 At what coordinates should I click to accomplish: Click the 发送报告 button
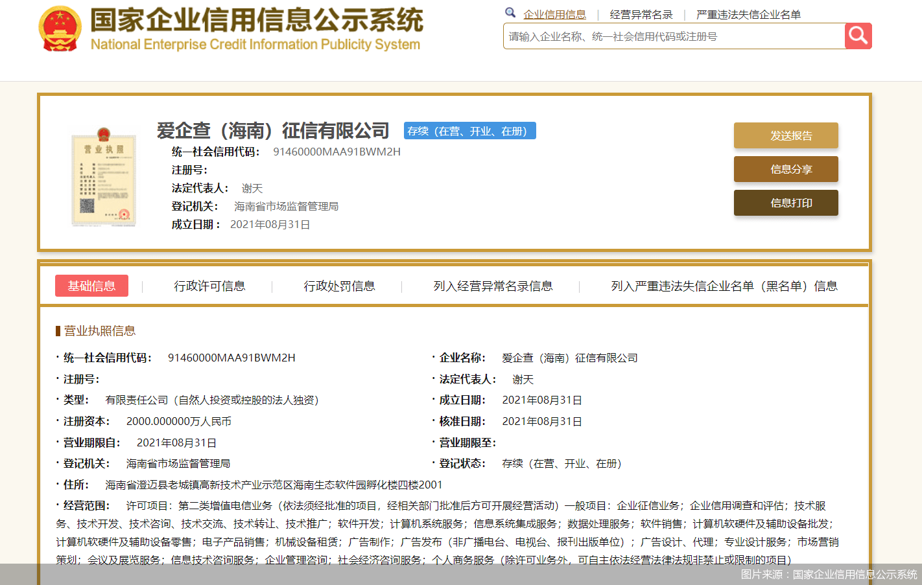click(786, 135)
